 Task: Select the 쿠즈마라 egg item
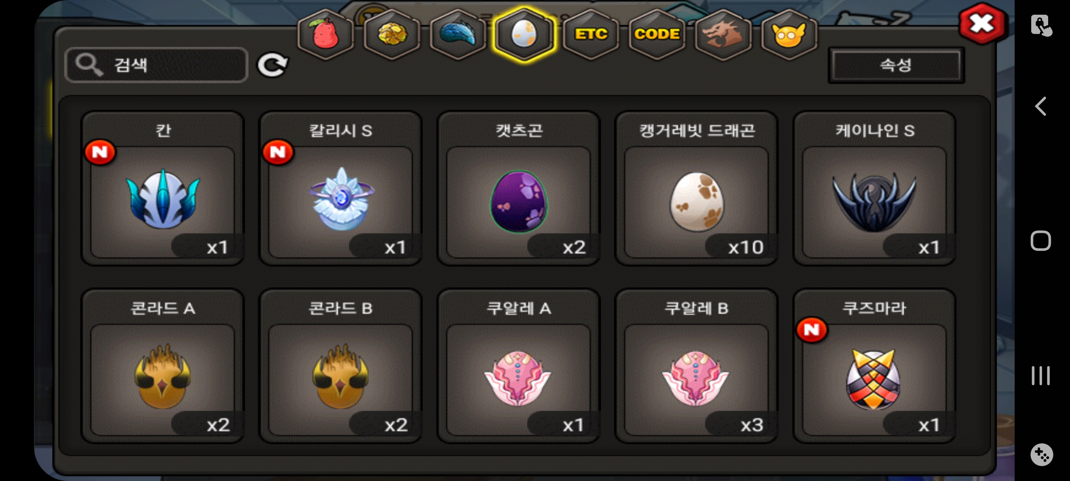pyautogui.click(x=874, y=366)
